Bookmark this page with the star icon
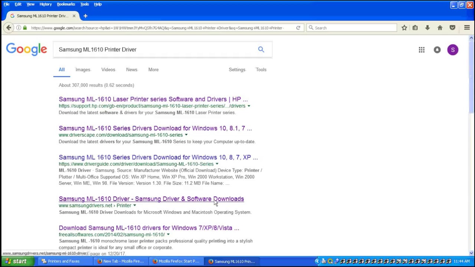This screenshot has height=267, width=475. 404,28
